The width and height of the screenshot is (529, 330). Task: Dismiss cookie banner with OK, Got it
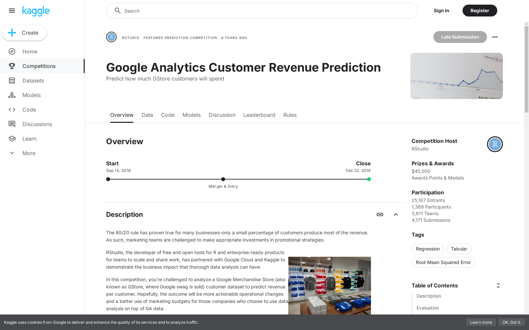click(x=511, y=322)
